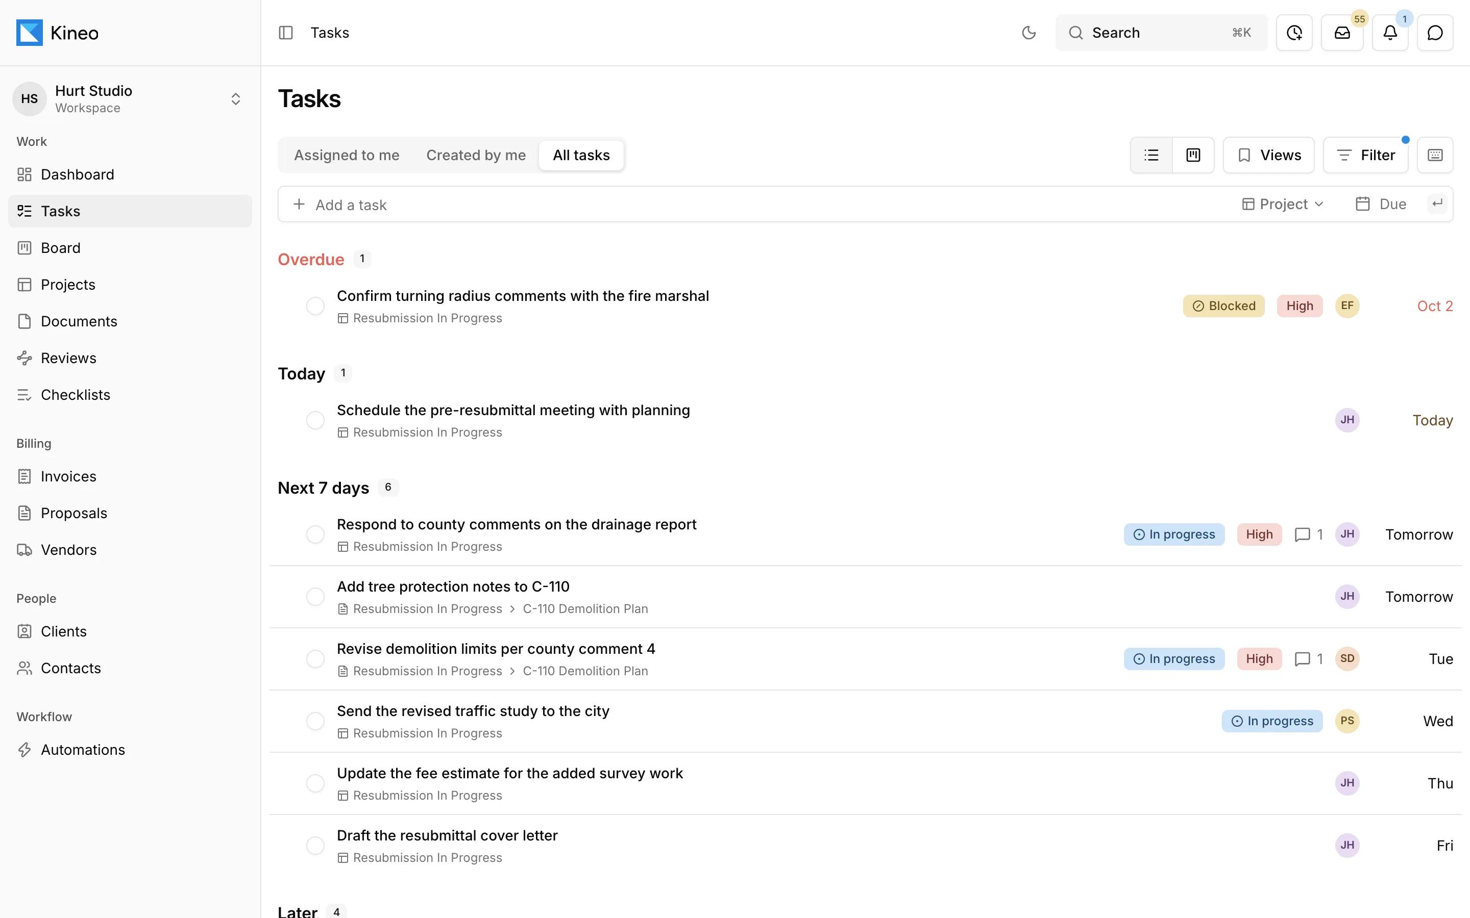Toggle the sidebar collapse icon

click(x=285, y=33)
